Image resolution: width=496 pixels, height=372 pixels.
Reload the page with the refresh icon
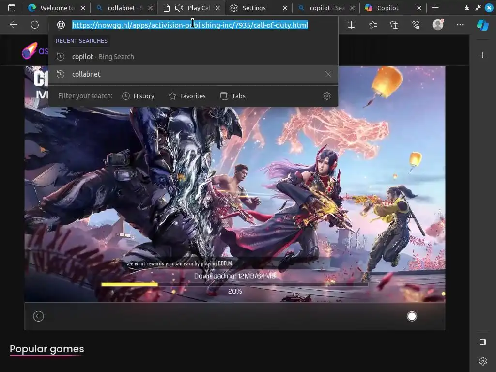click(x=35, y=25)
